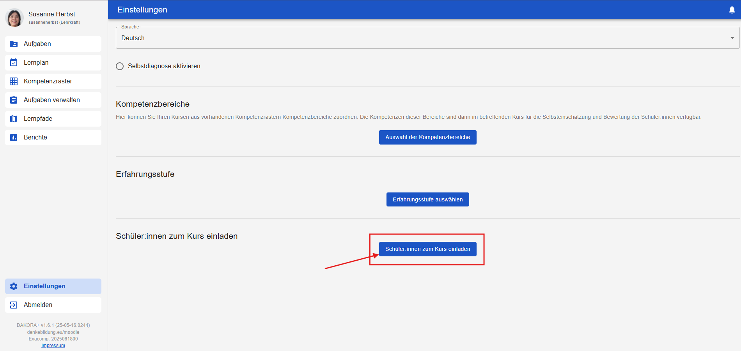Click the Berichte chart icon
This screenshot has width=741, height=351.
point(14,138)
